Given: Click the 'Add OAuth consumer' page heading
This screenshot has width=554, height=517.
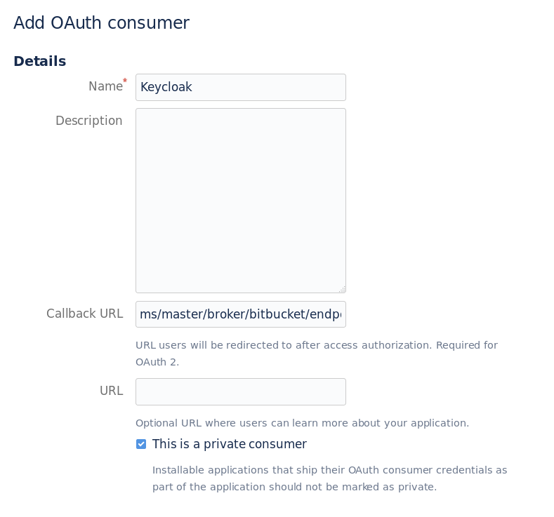Looking at the screenshot, I should (101, 23).
